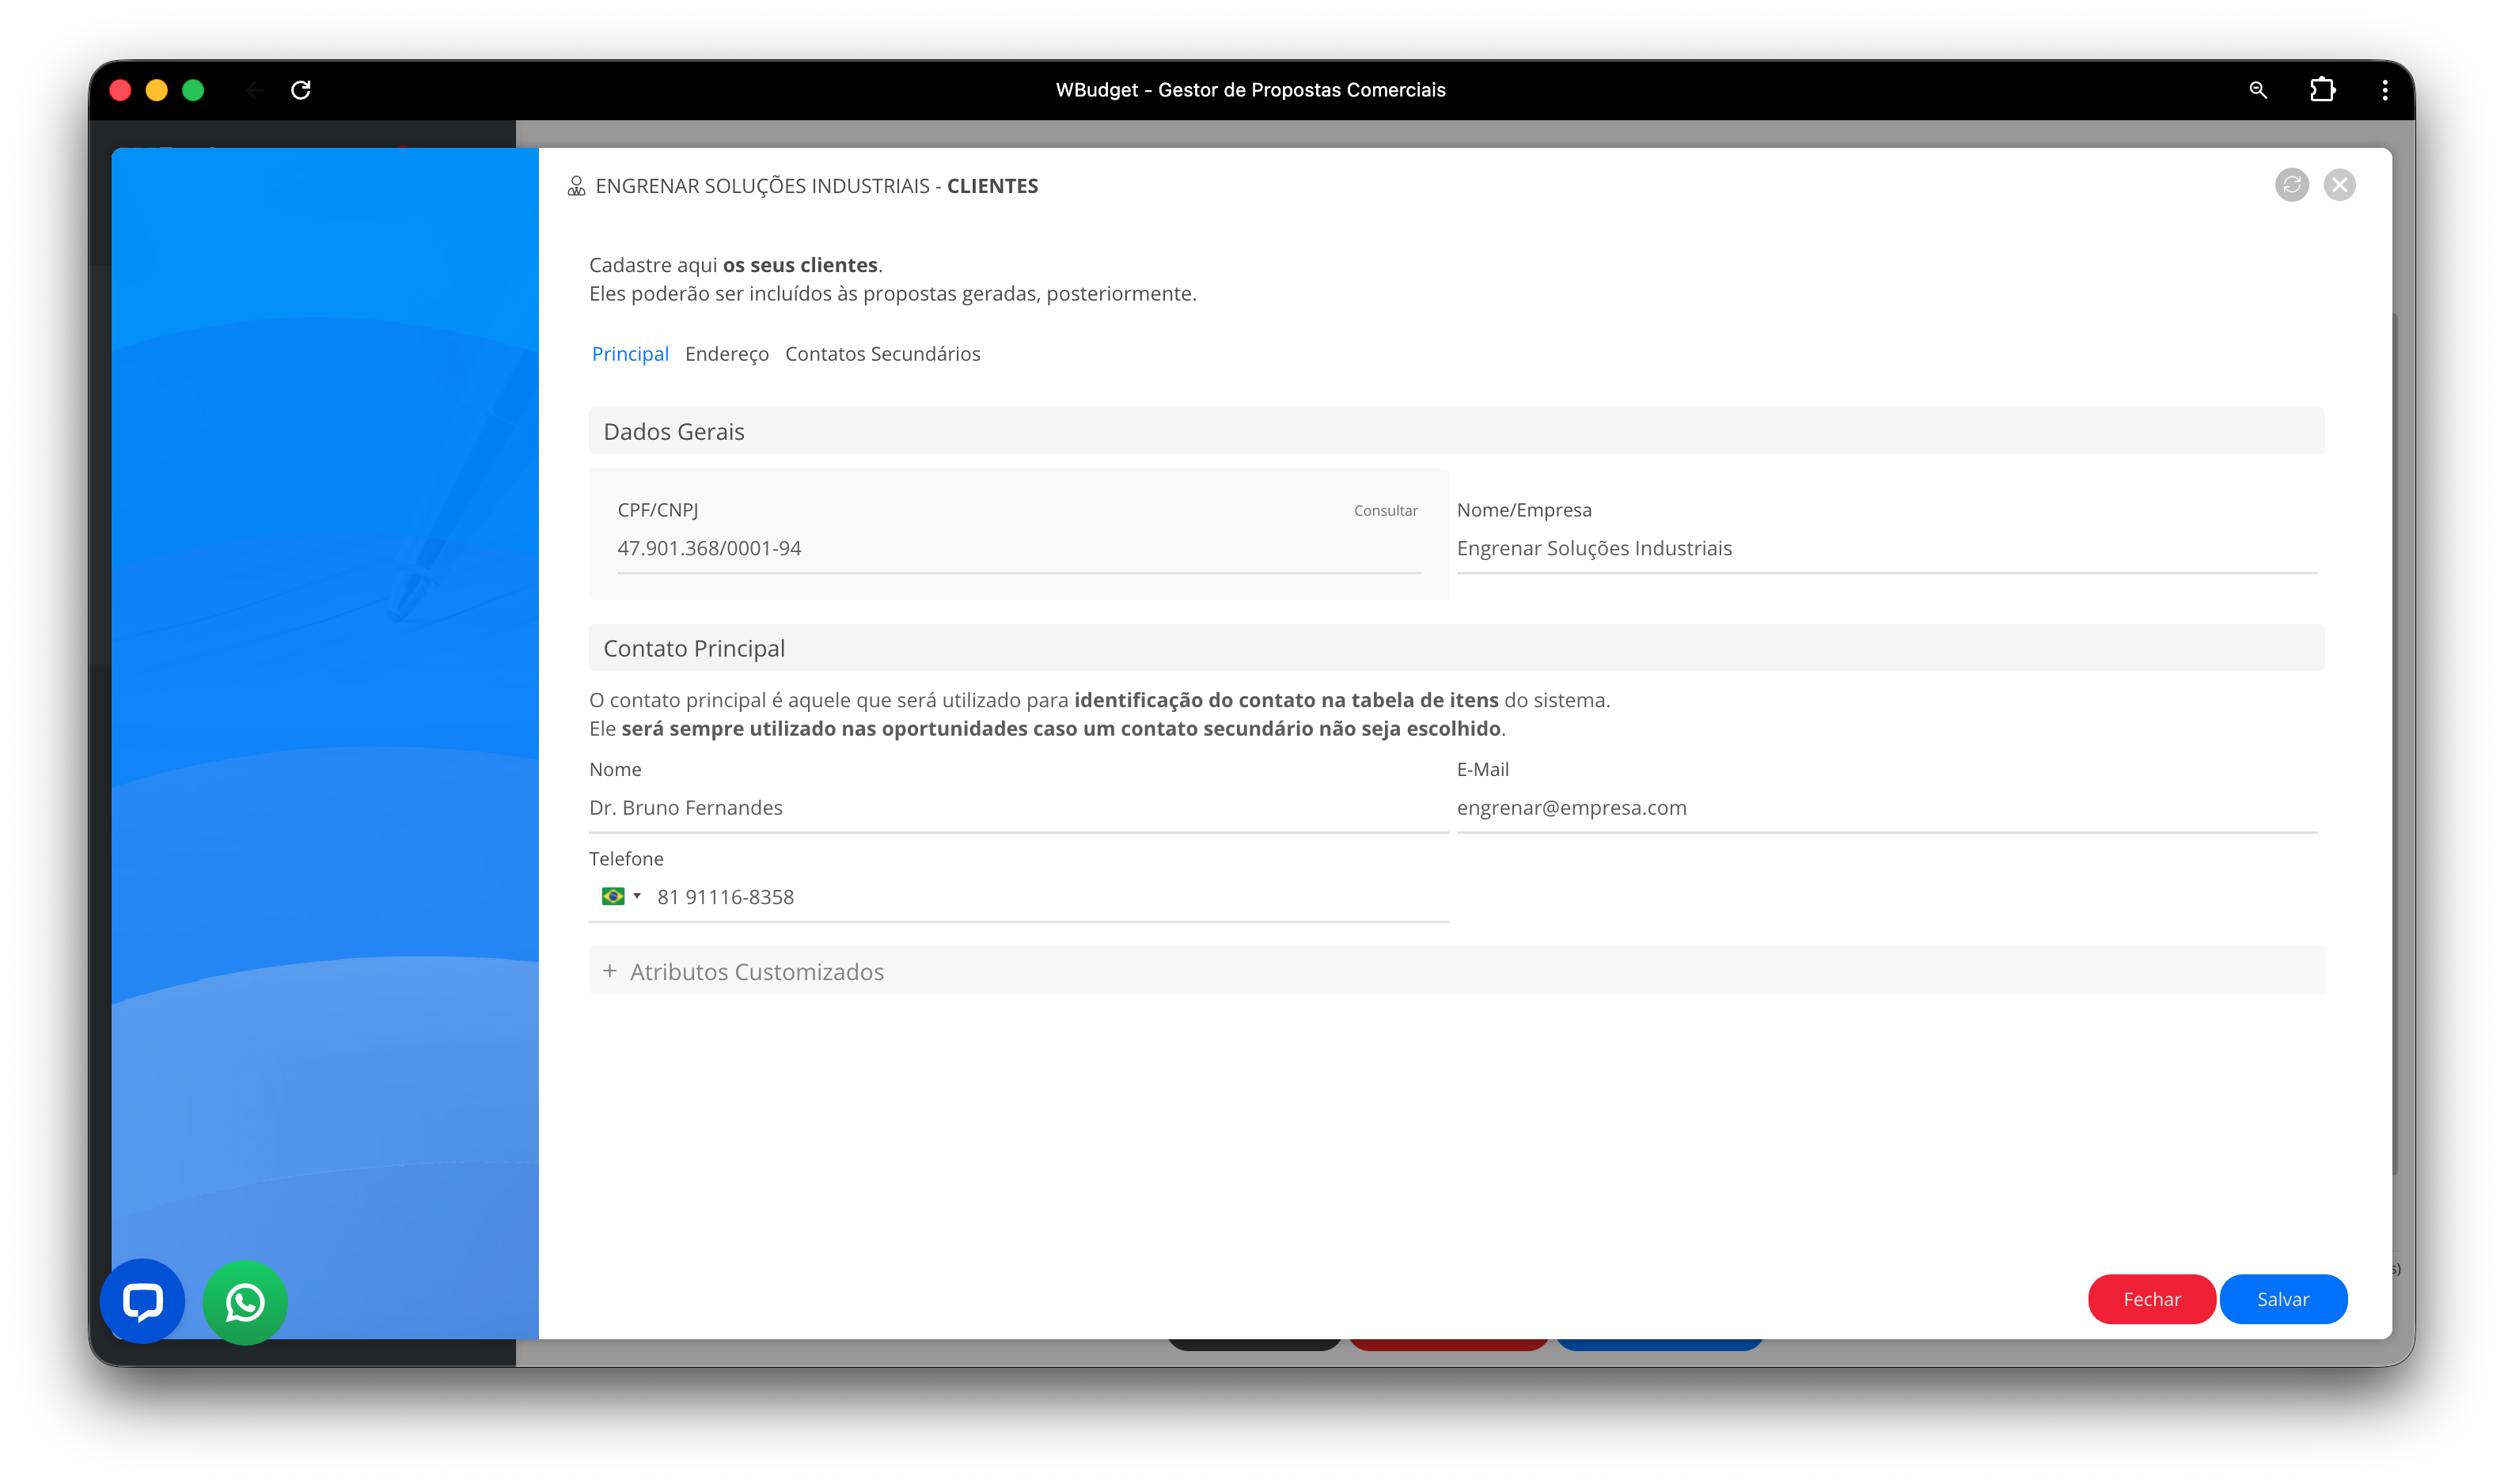Click the browser search icon
2504x1484 pixels.
(2258, 90)
